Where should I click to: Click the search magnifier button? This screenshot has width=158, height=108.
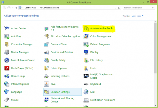pyautogui.click(x=152, y=8)
